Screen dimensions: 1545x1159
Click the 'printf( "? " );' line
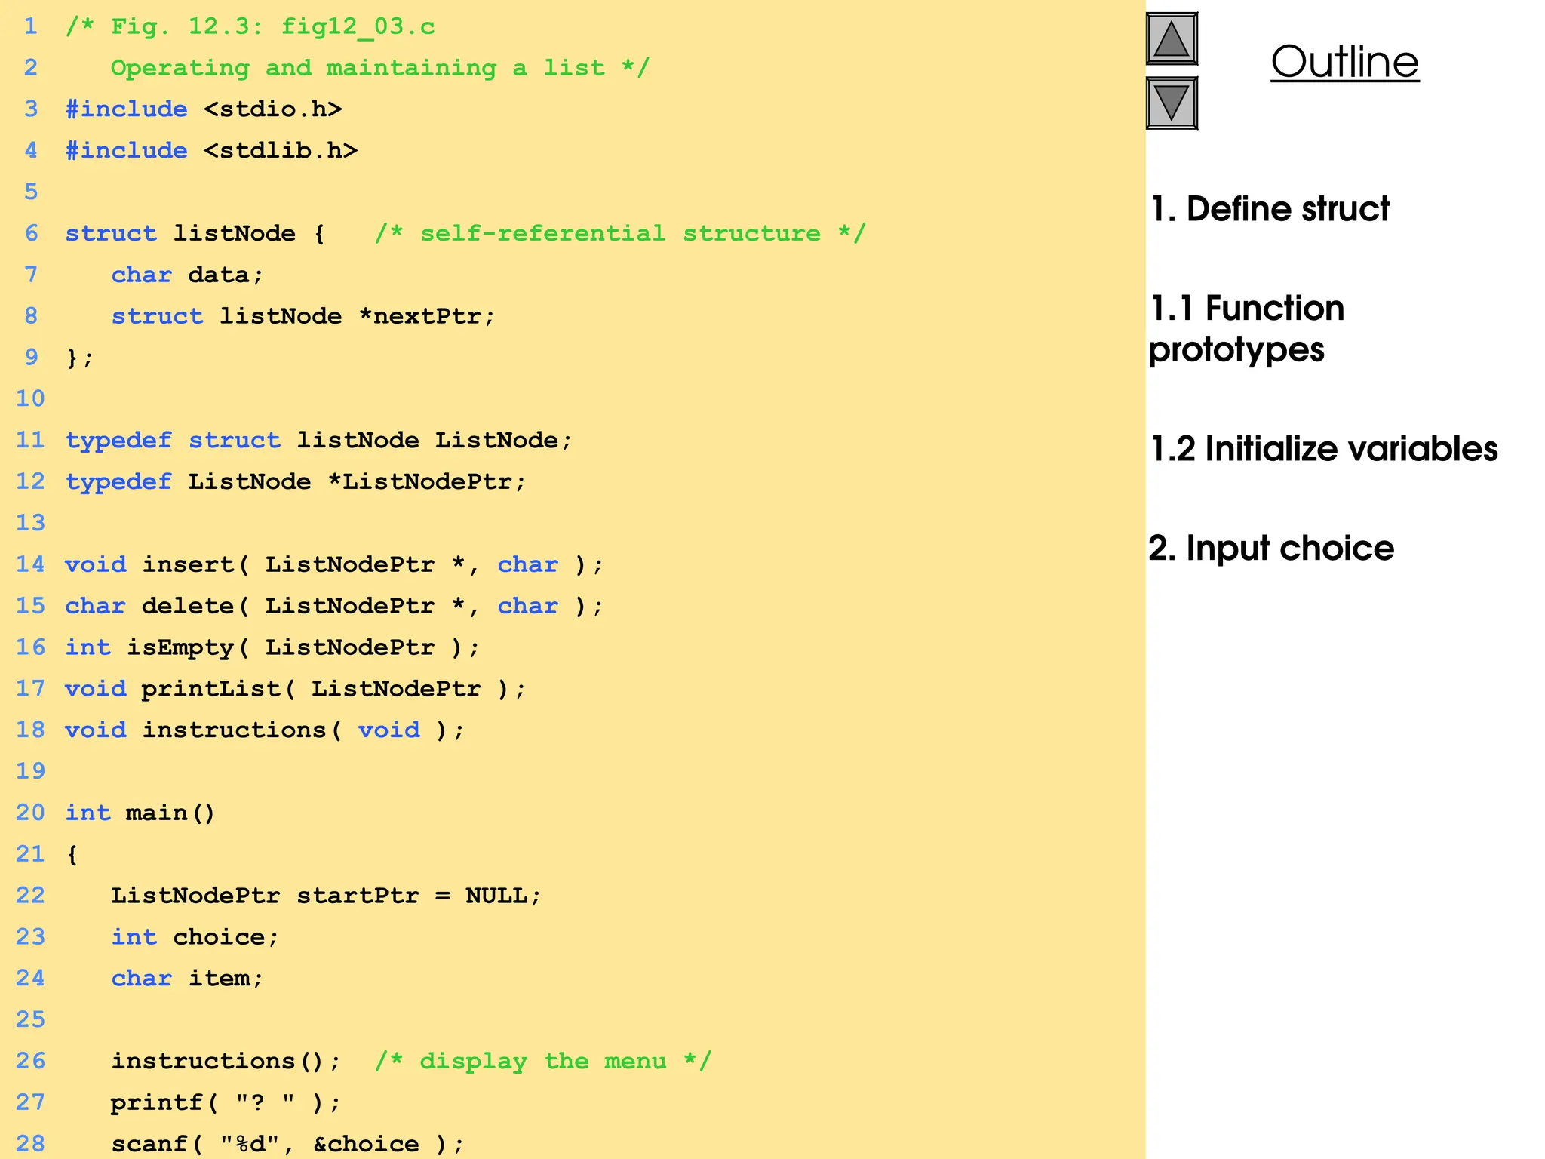click(226, 1103)
